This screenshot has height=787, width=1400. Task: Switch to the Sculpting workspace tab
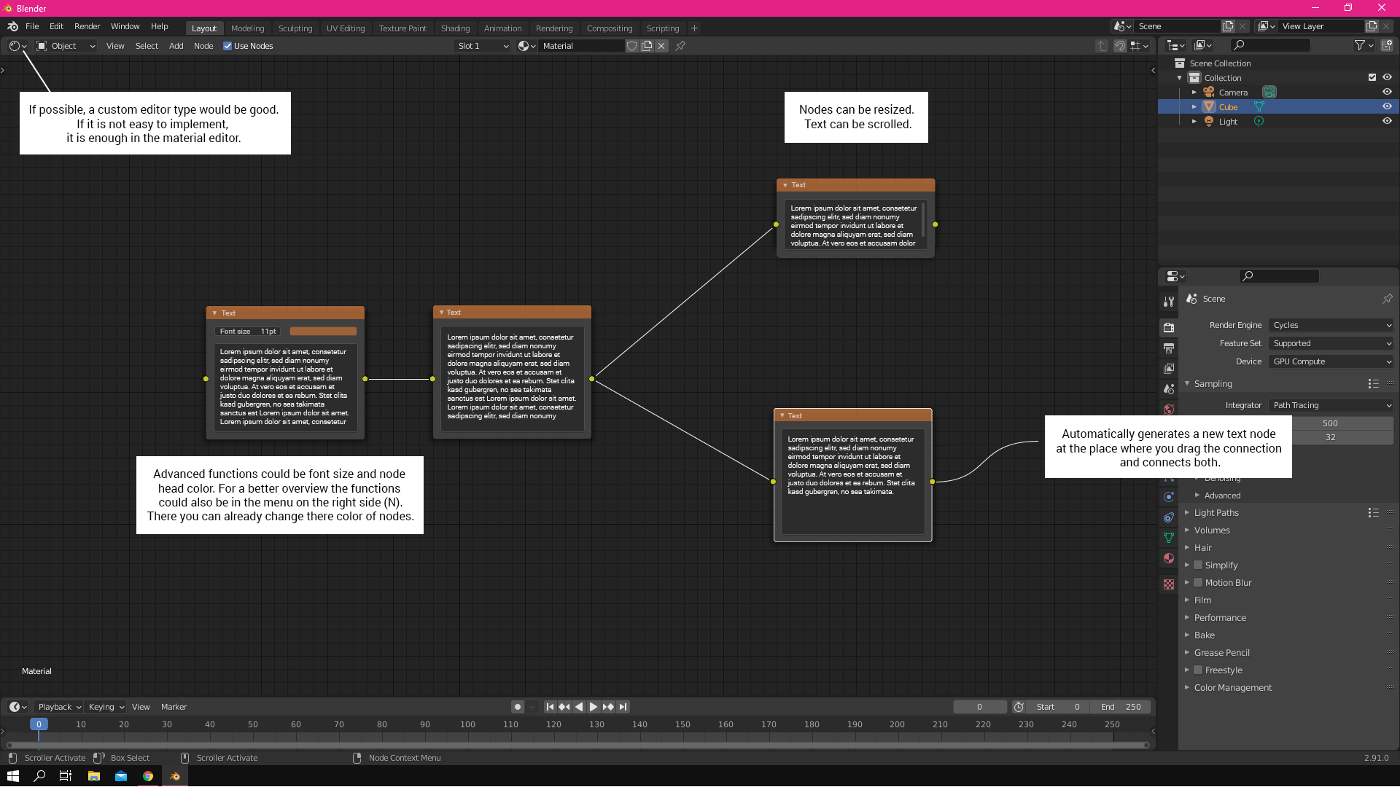pyautogui.click(x=295, y=28)
